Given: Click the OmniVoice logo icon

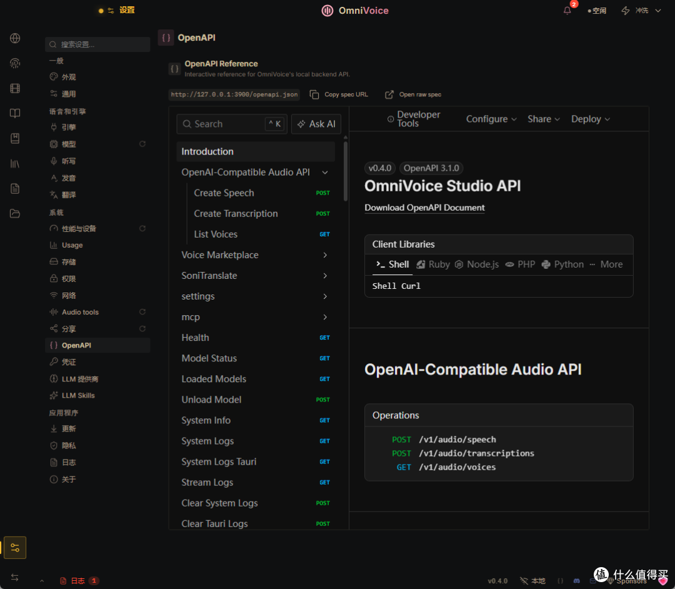Looking at the screenshot, I should (x=327, y=11).
